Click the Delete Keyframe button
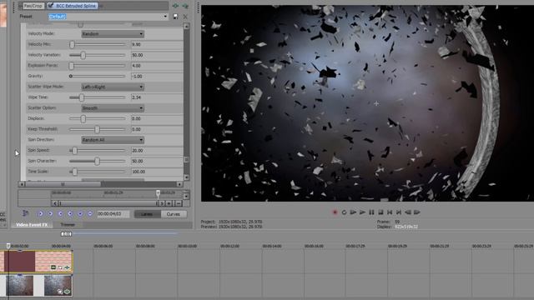Viewport: 534px width, 300px height. click(89, 213)
